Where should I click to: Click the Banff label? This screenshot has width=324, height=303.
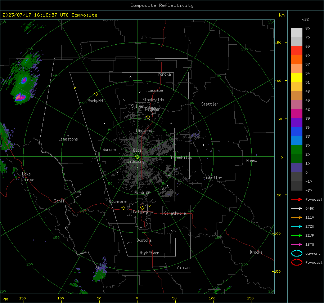coord(59,201)
